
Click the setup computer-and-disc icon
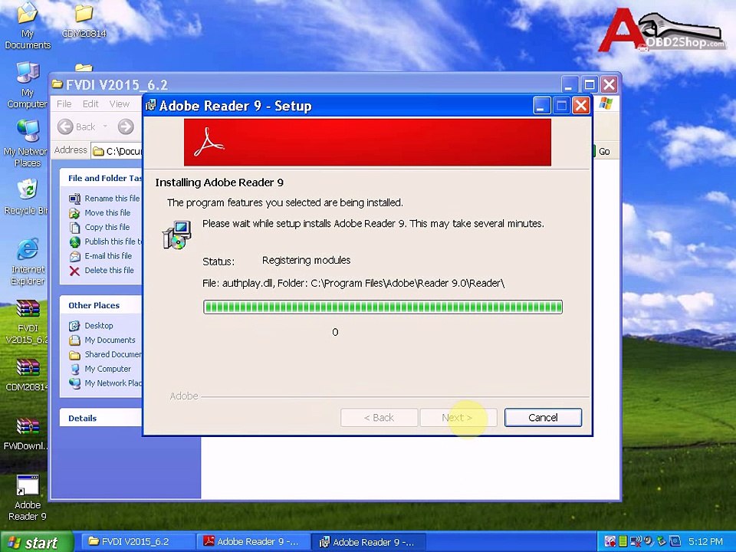tap(177, 235)
